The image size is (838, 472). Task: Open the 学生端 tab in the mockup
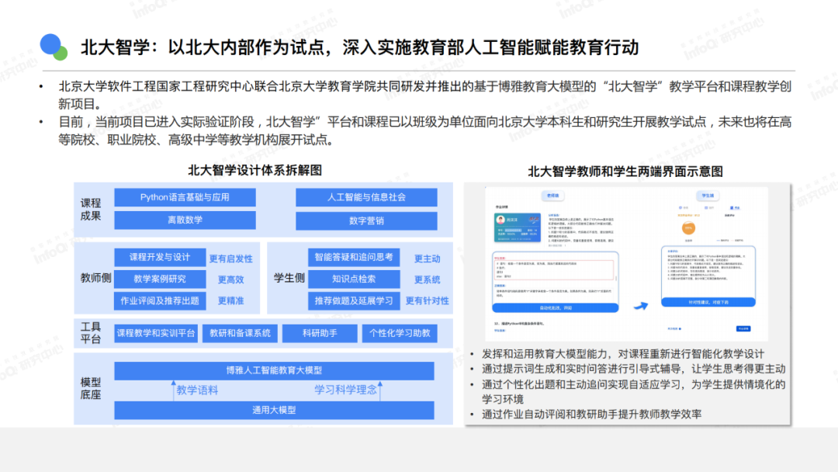(707, 196)
